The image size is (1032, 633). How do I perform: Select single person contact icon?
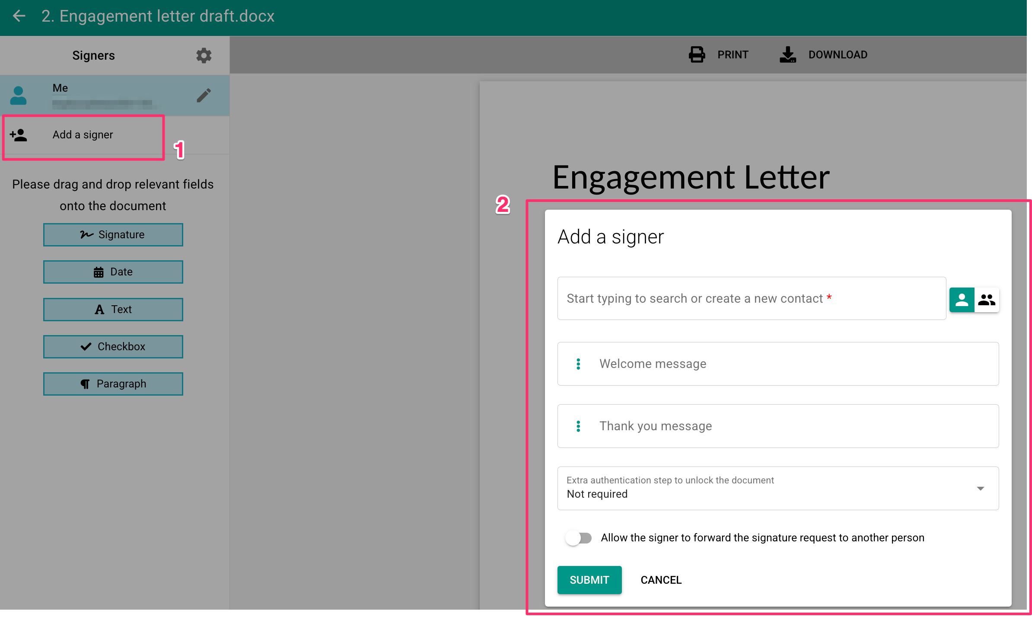click(x=962, y=300)
